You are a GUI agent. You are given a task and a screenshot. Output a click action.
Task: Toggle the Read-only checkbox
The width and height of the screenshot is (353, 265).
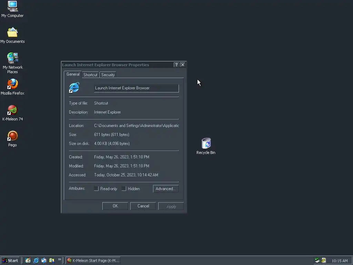tap(97, 189)
